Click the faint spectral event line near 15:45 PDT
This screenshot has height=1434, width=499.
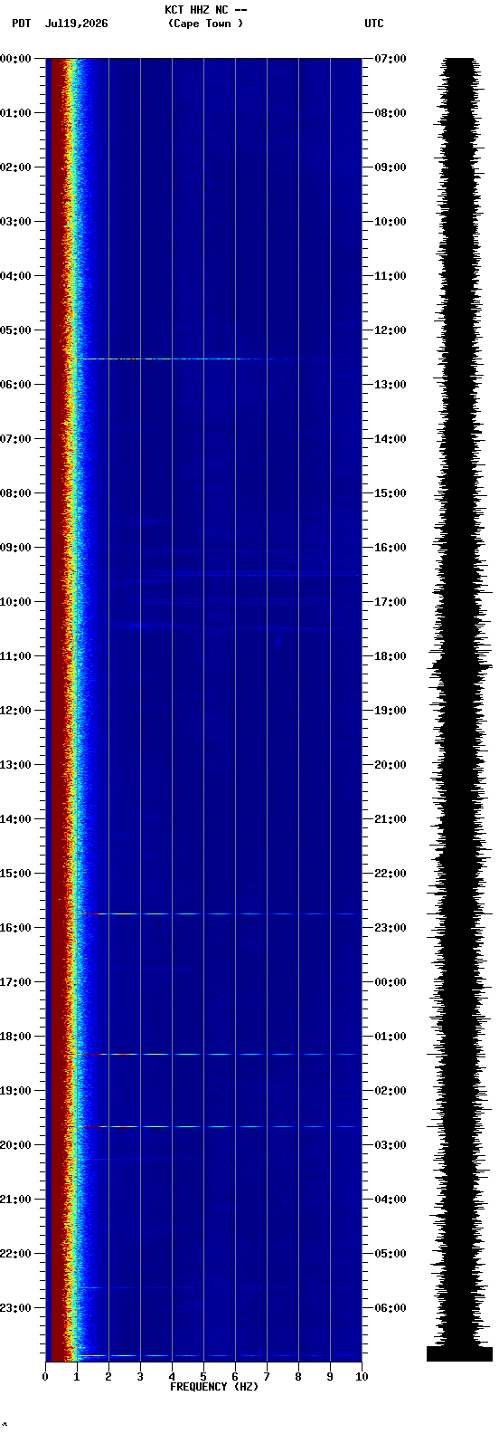coord(226,913)
